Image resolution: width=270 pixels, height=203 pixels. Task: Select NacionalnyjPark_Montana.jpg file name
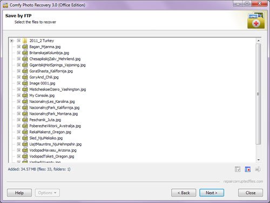[x=53, y=114]
